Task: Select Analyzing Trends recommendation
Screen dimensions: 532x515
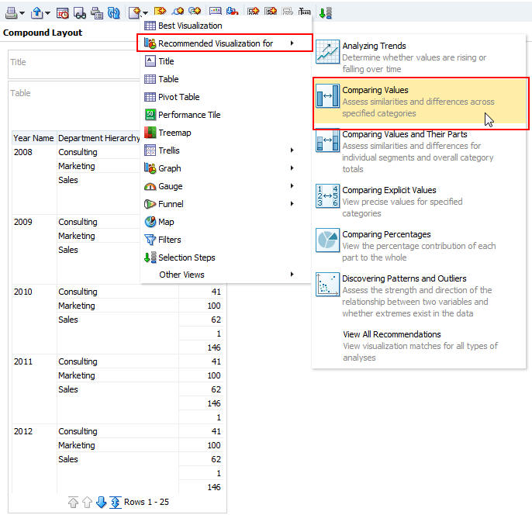Action: (420, 57)
